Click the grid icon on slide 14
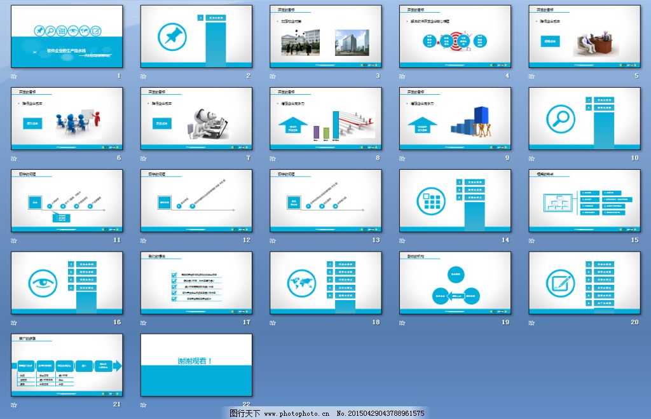 point(431,201)
